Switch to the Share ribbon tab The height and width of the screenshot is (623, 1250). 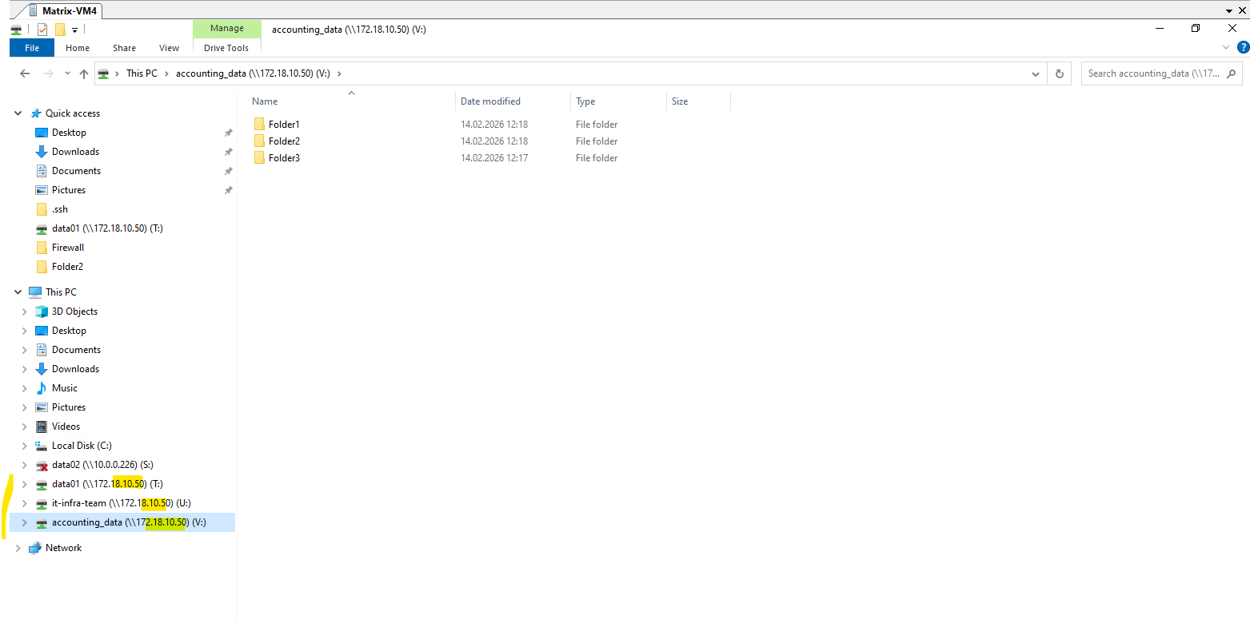[124, 48]
